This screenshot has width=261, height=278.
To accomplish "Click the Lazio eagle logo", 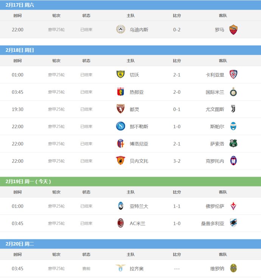I will [121, 268].
